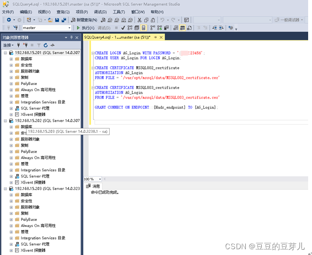Toggle include live query statistics

tap(159, 28)
